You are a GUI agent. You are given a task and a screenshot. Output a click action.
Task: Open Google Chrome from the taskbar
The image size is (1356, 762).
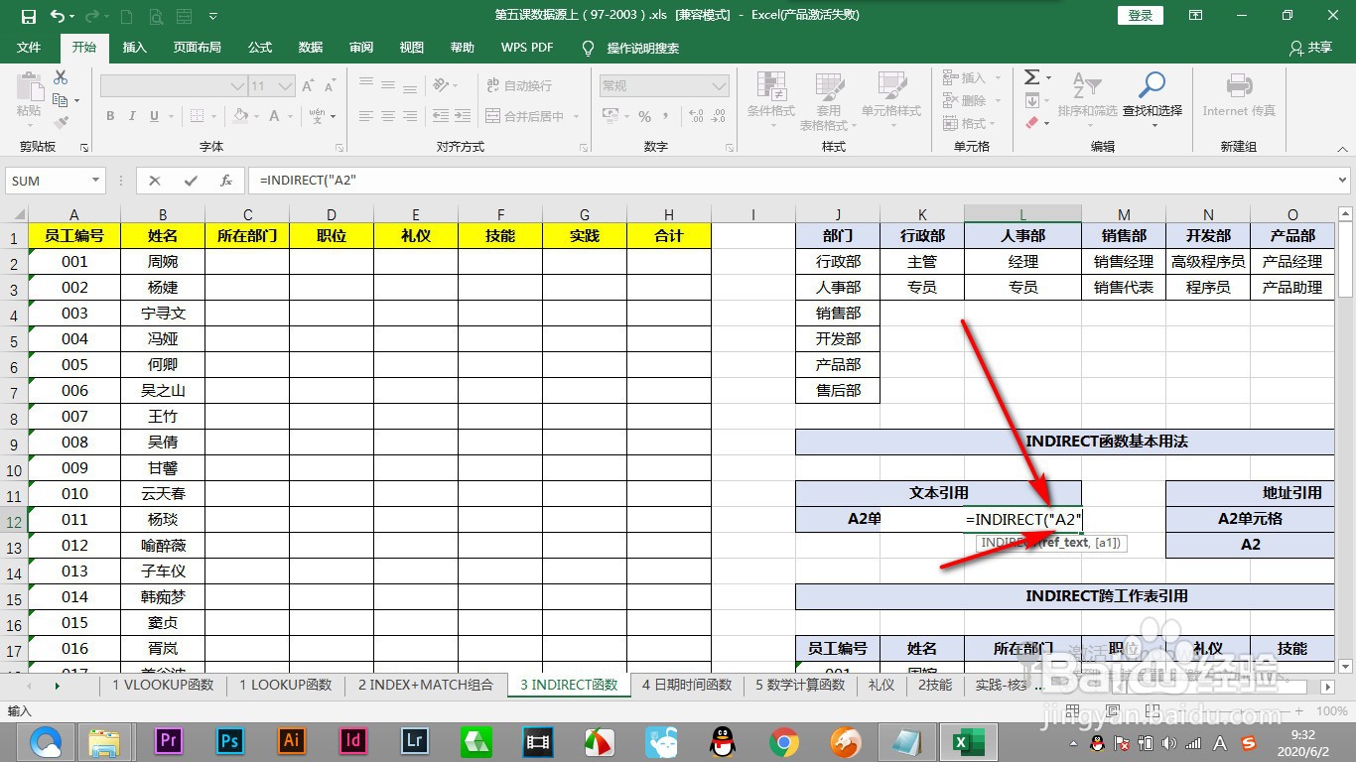tap(784, 741)
